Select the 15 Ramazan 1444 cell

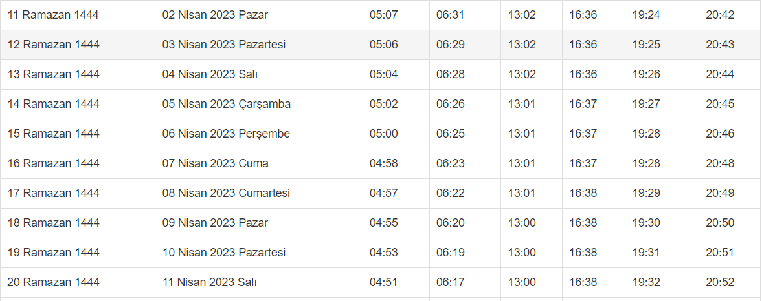point(54,134)
